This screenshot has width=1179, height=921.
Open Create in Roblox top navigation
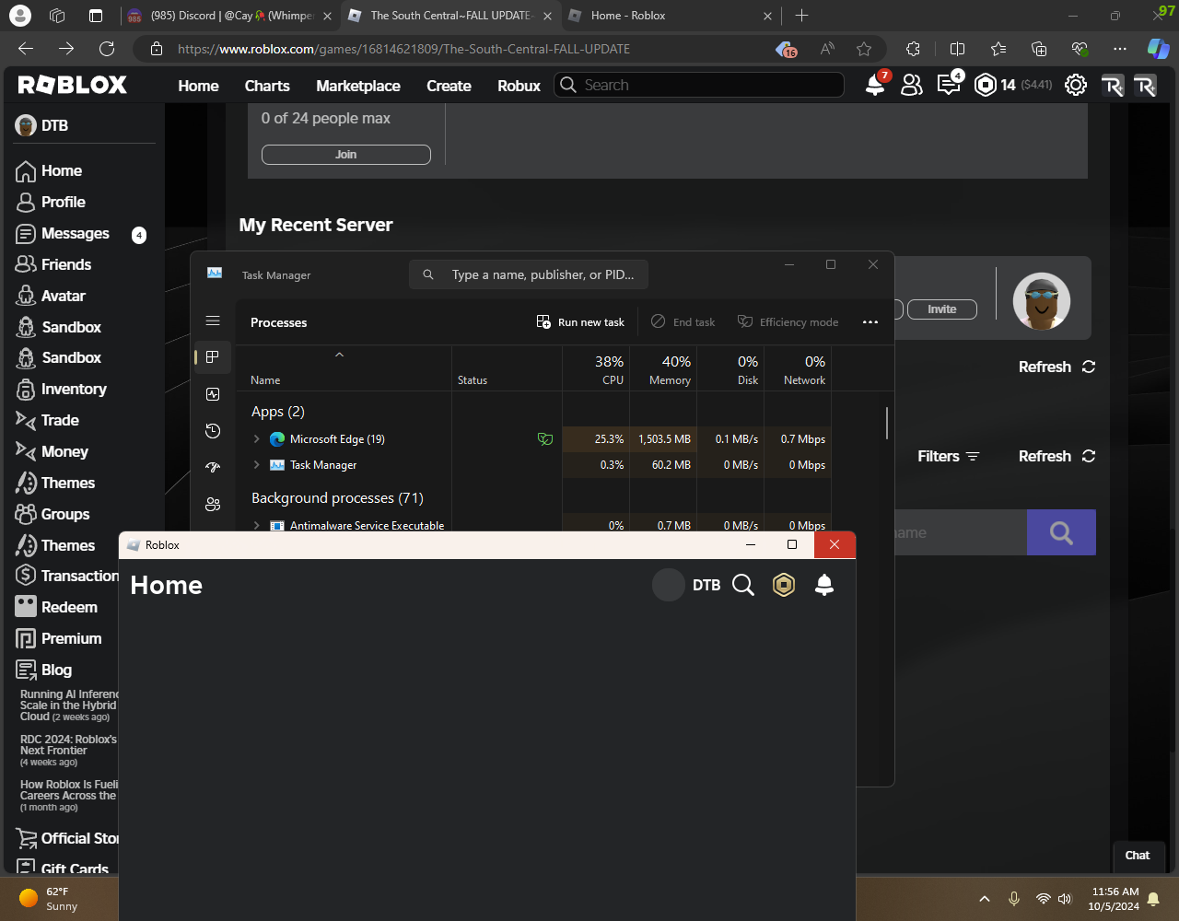tap(449, 86)
